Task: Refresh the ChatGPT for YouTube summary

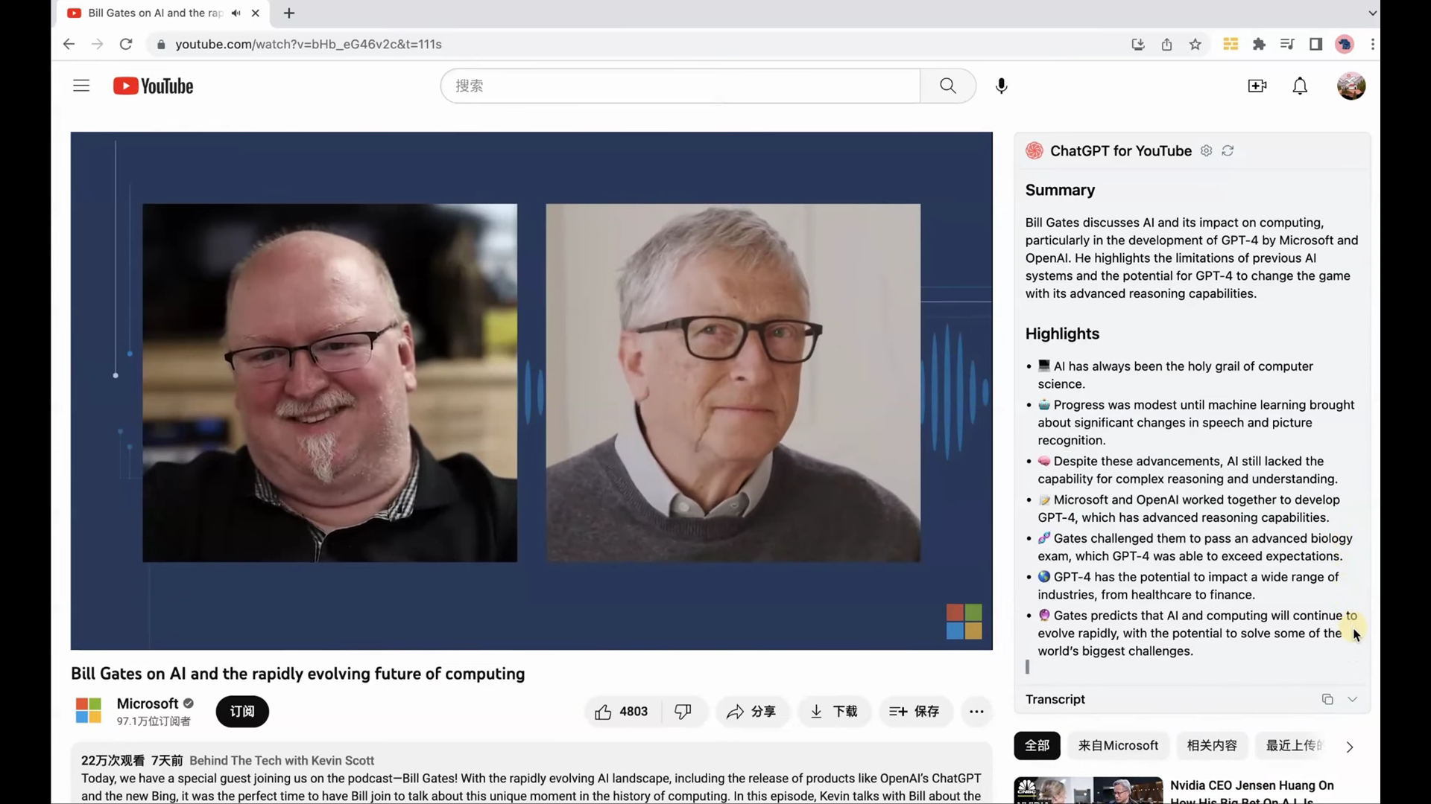Action: pos(1228,150)
